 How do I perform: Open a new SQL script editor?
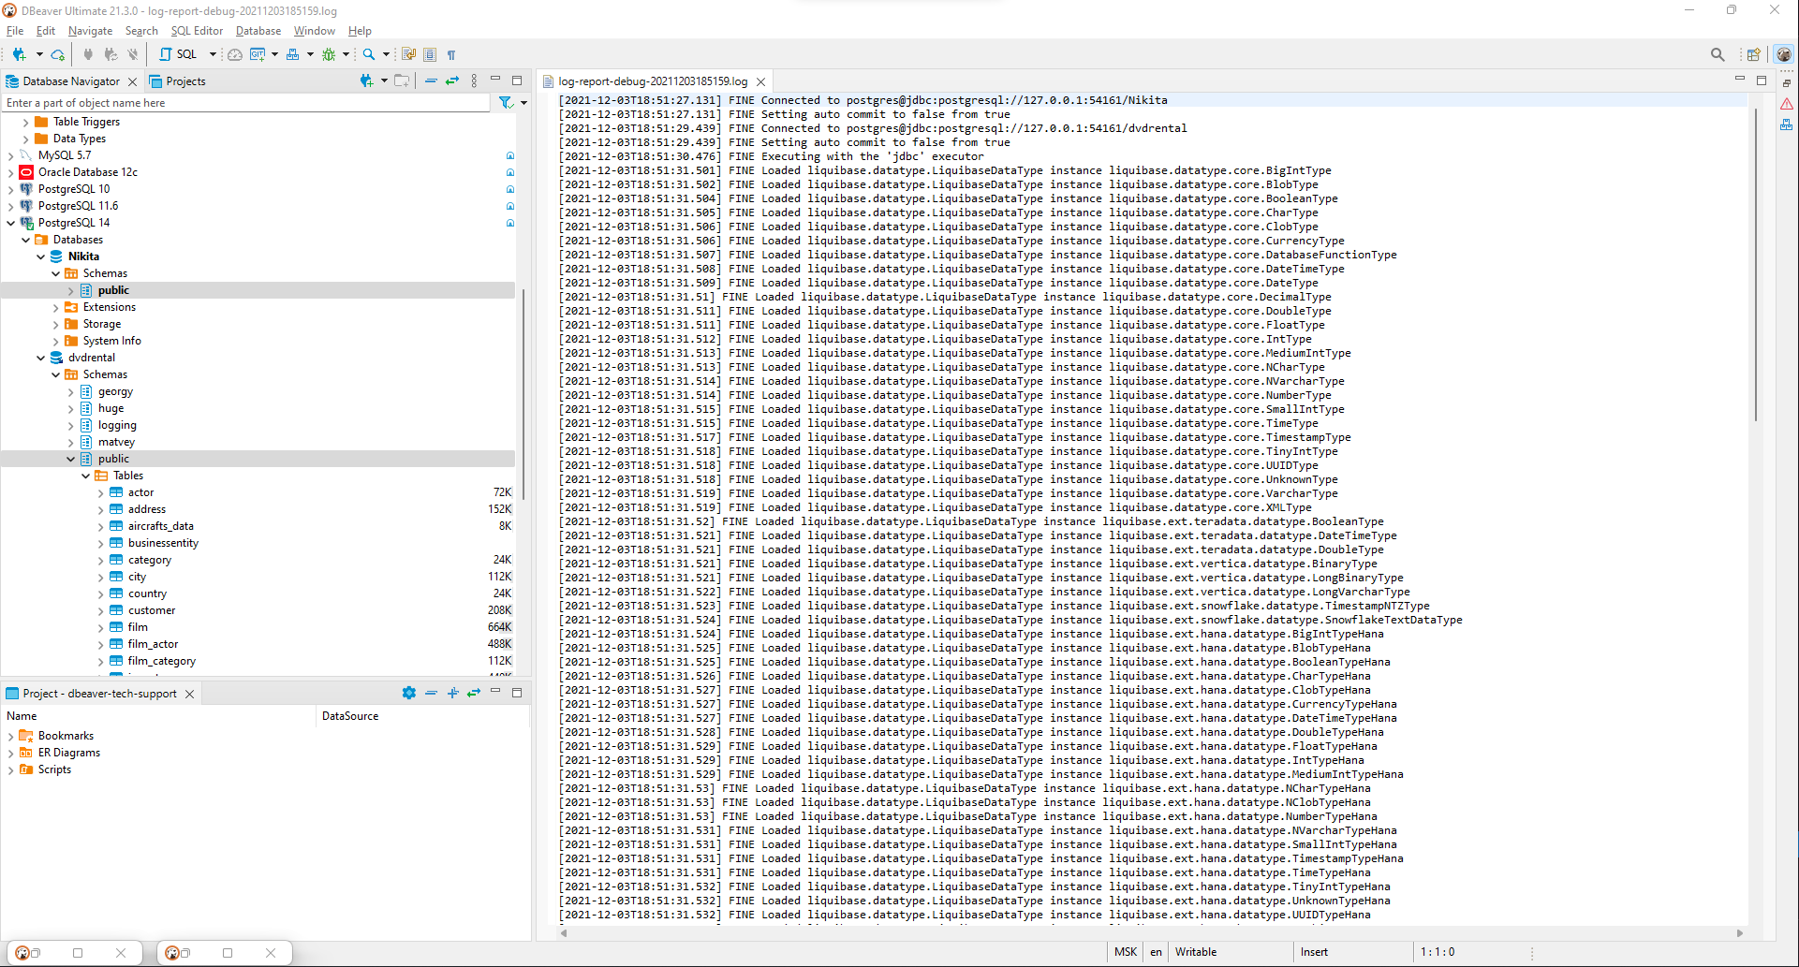point(179,54)
